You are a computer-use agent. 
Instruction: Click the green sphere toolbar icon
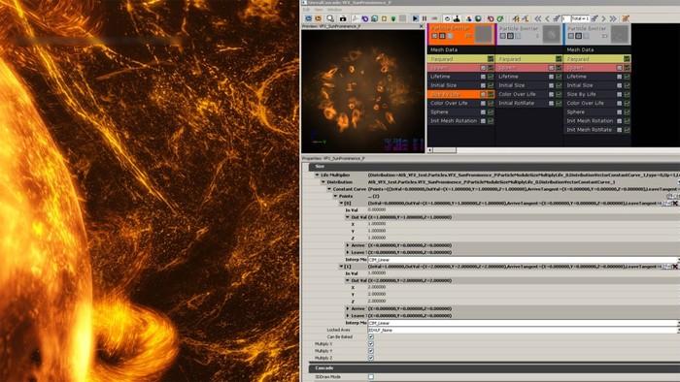click(x=478, y=18)
